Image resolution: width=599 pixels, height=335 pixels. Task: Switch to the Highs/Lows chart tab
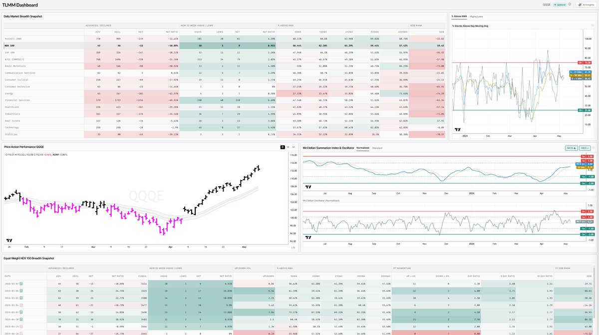(x=477, y=16)
